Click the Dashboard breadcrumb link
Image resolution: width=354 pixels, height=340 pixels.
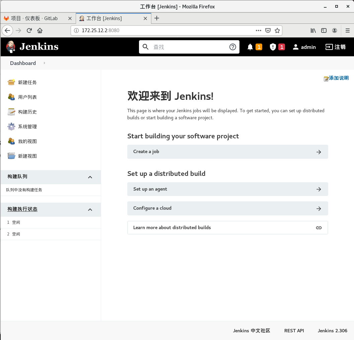point(23,63)
